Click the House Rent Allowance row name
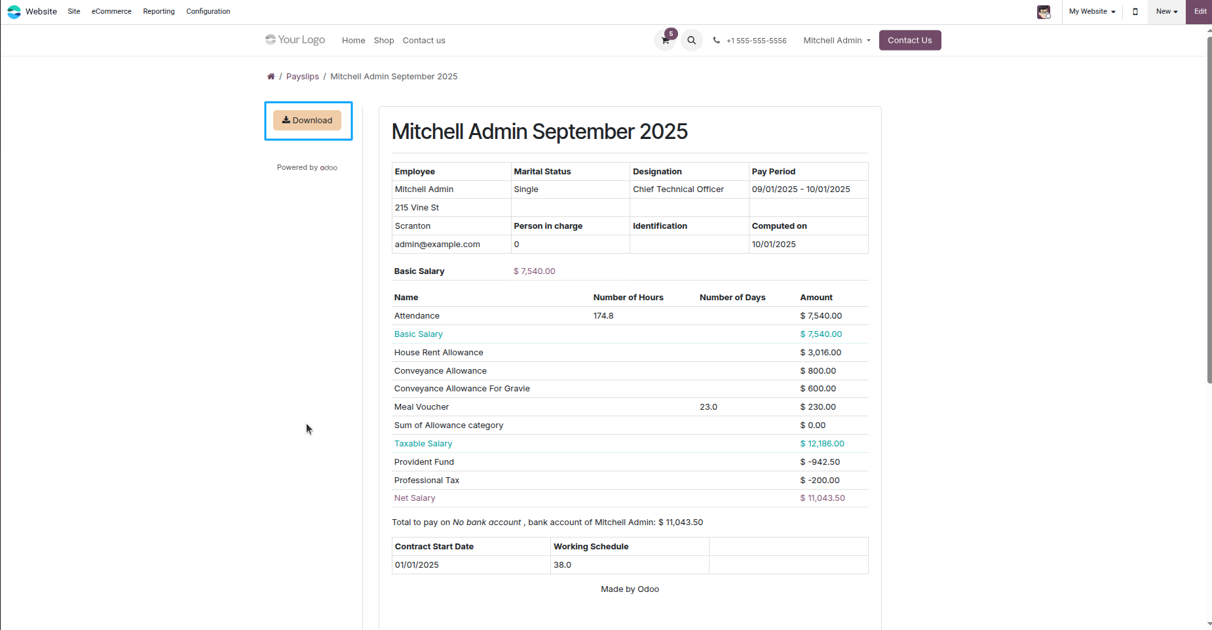 coord(439,353)
